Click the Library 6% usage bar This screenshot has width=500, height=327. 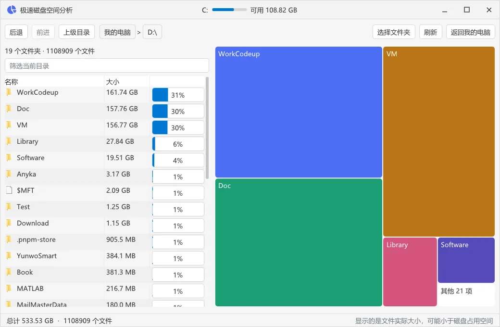pyautogui.click(x=178, y=144)
